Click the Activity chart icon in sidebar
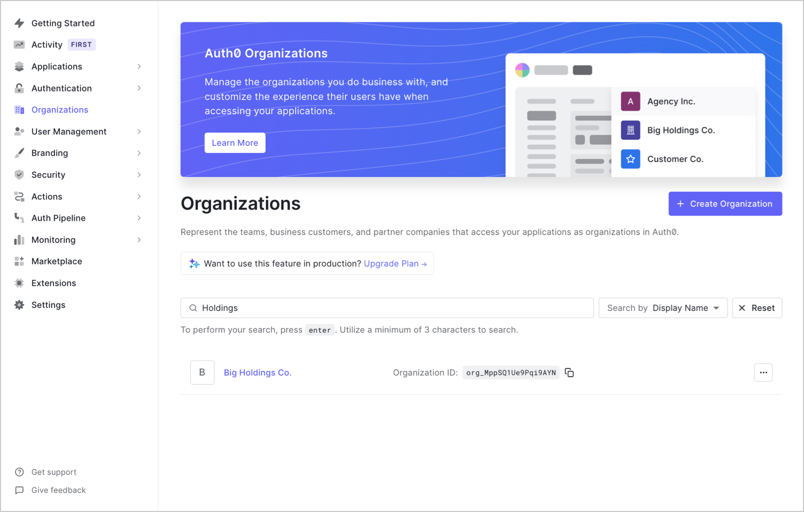This screenshot has height=512, width=804. pyautogui.click(x=19, y=45)
